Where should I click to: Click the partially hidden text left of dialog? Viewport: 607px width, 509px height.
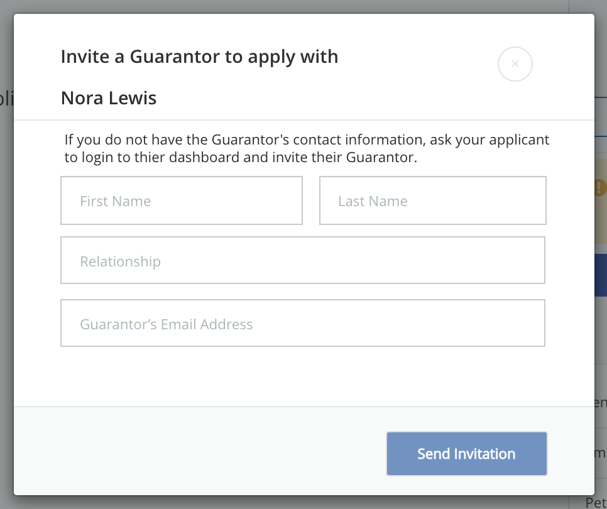pos(6,99)
